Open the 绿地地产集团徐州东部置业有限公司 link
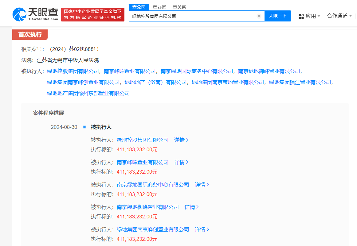Image resolution: width=357 pixels, height=246 pixels. tap(88, 93)
